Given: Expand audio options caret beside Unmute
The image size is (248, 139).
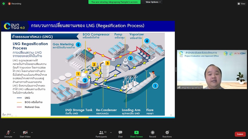Looking at the screenshot, I should tap(14, 132).
